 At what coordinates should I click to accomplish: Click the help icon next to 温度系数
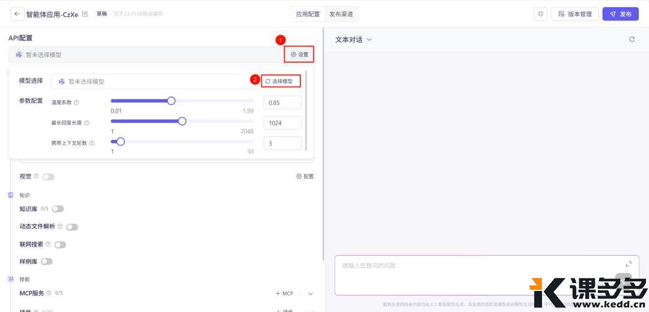[x=76, y=103]
